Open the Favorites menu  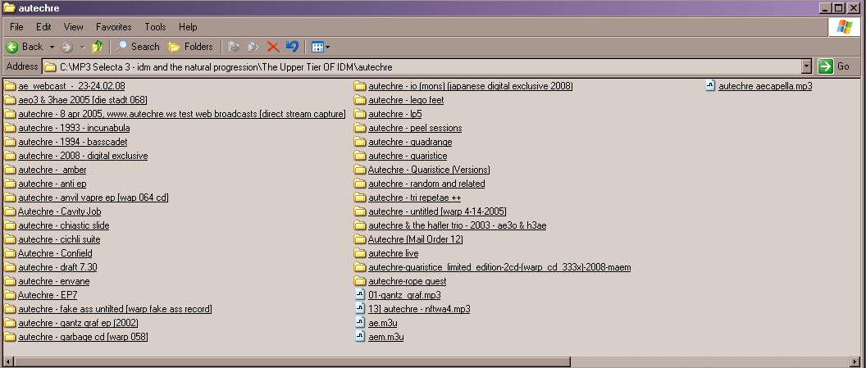tap(114, 27)
